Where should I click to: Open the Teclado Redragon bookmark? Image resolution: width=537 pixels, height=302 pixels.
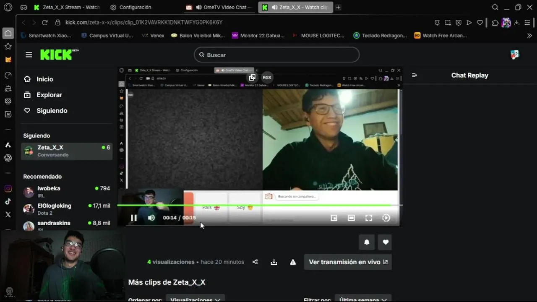point(380,36)
